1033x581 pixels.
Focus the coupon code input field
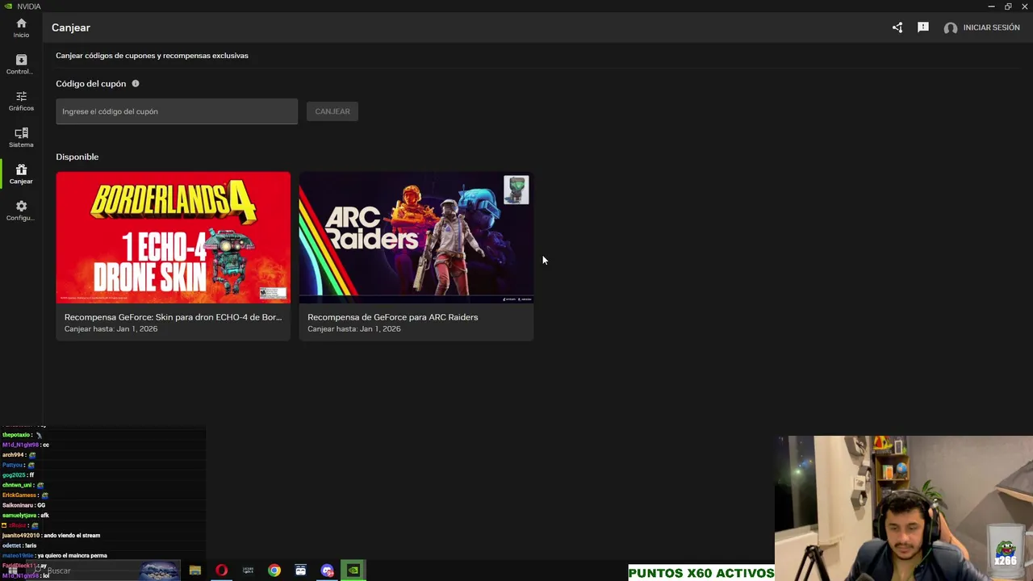click(177, 111)
